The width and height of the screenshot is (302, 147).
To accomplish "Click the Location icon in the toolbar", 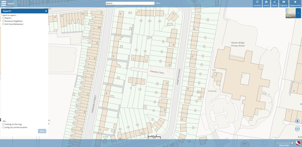I will (257, 3).
